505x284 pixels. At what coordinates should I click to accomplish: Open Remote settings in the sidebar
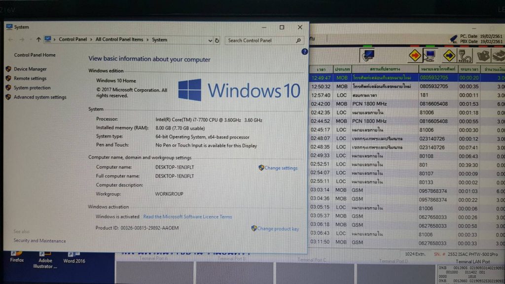coord(30,78)
